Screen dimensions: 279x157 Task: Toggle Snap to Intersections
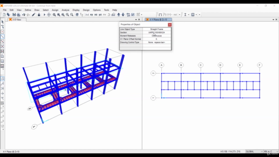click(x=2, y=89)
